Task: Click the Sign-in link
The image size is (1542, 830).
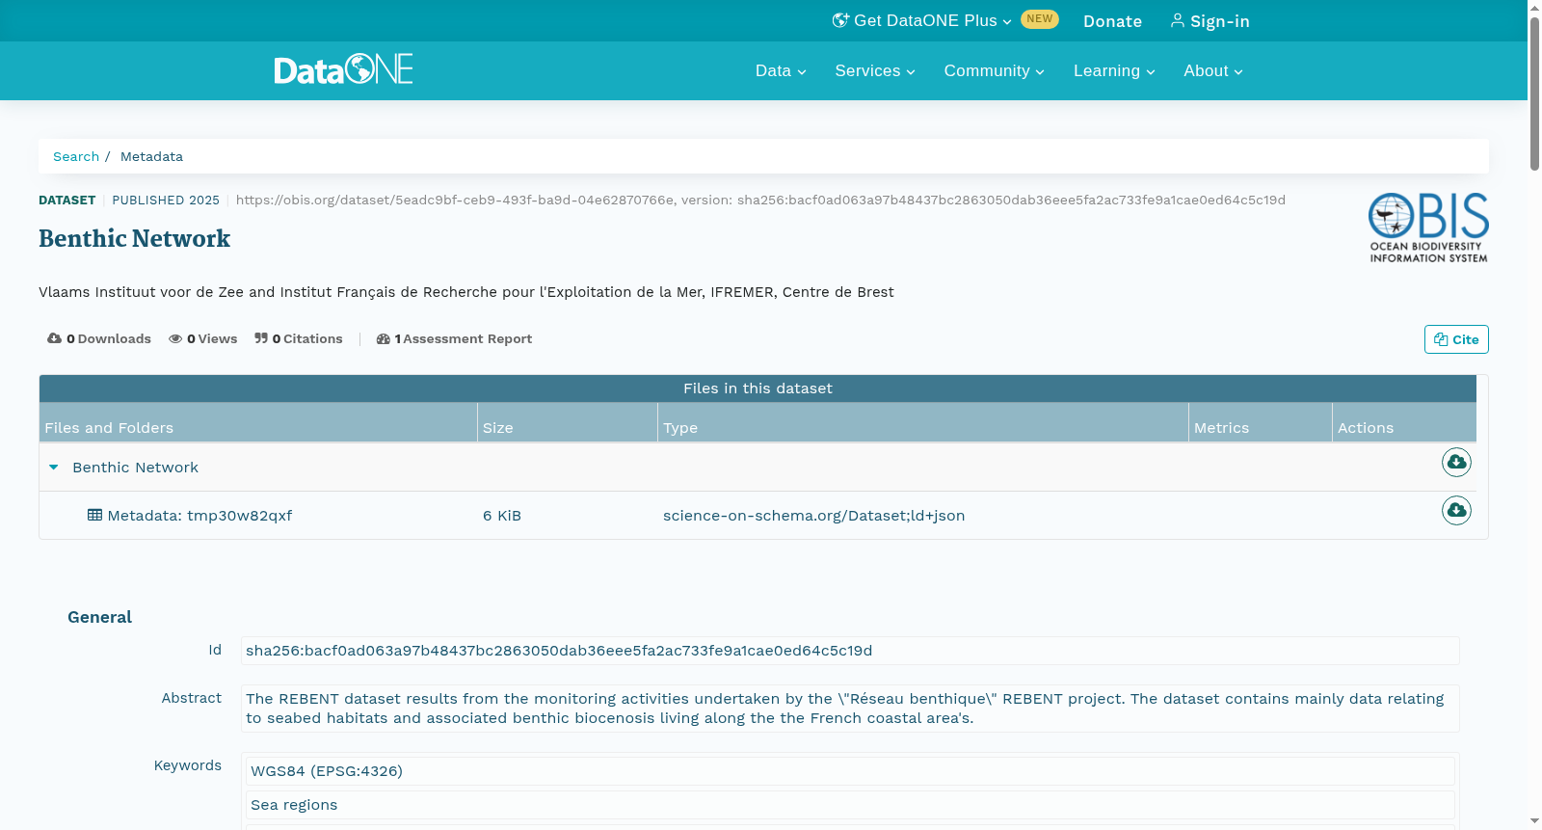Action: [1210, 21]
